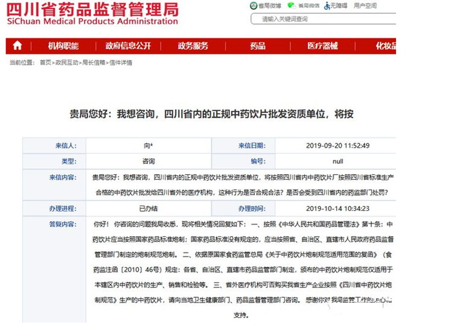Click the 办理进程 label cell
This screenshot has height=328, width=457.
click(54, 209)
